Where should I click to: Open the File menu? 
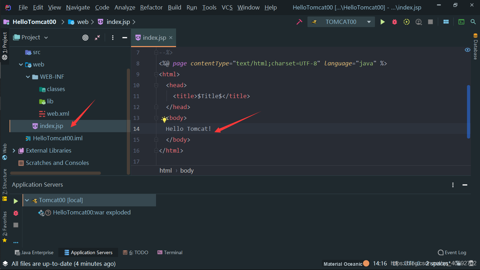click(x=23, y=7)
